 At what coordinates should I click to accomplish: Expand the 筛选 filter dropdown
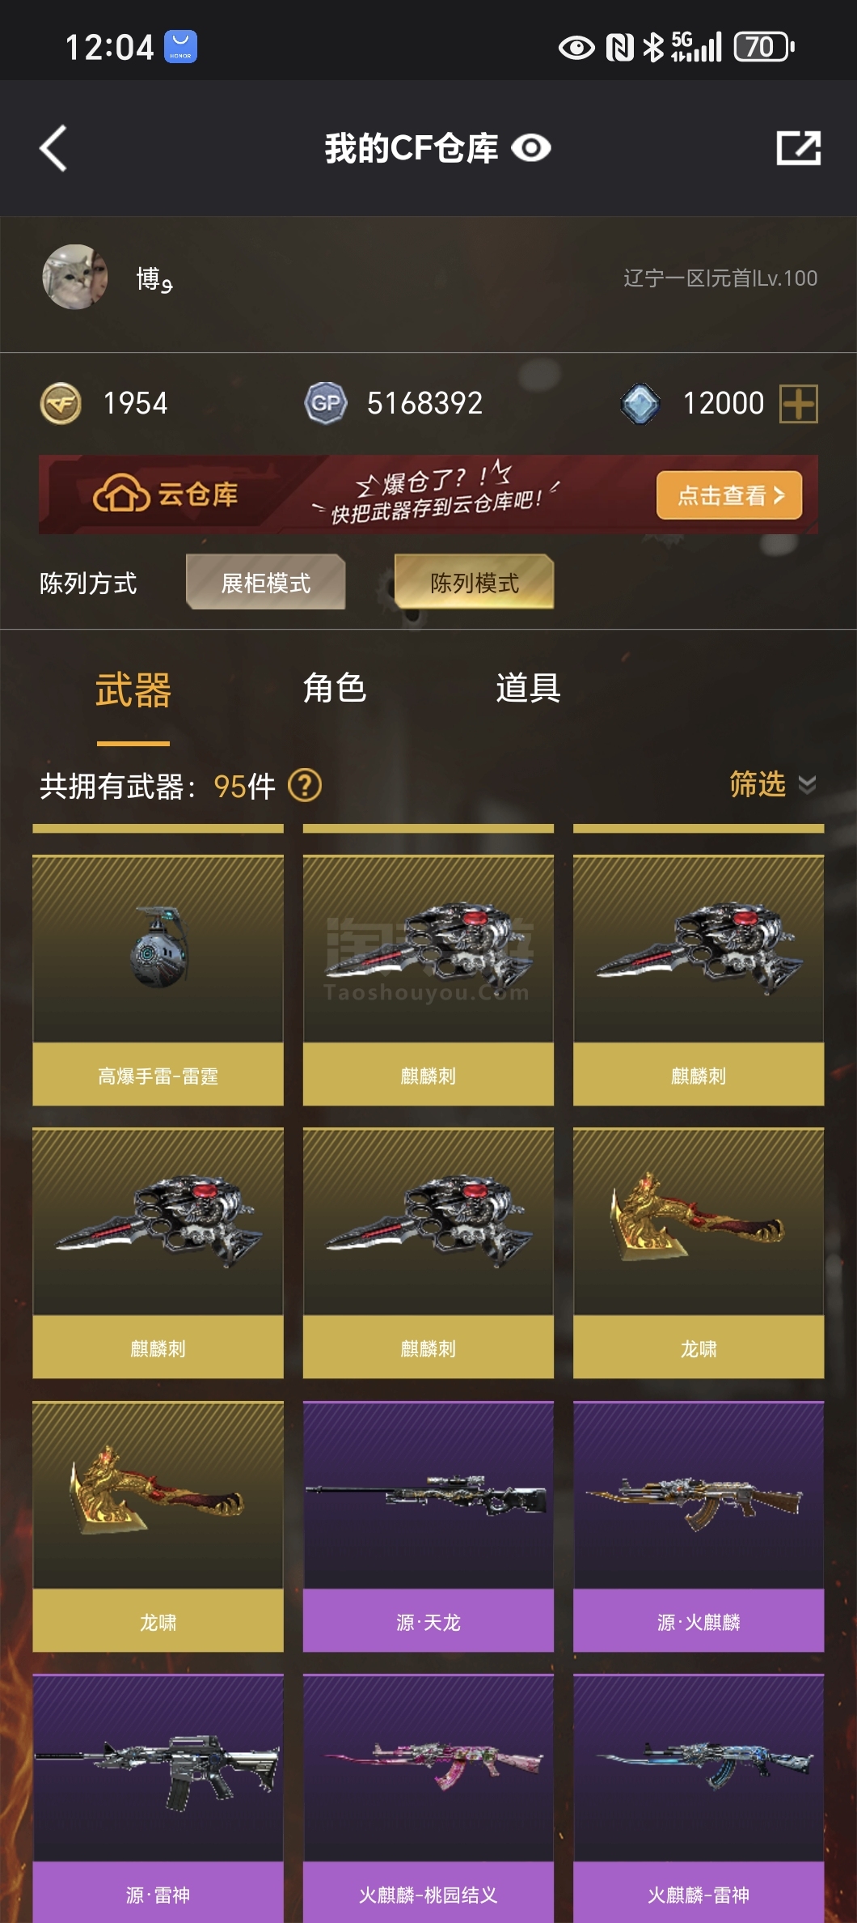(758, 783)
